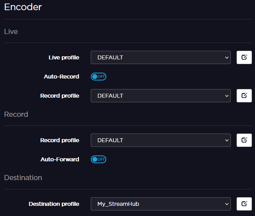Click the Live profile label
The height and width of the screenshot is (216, 255).
(x=64, y=57)
